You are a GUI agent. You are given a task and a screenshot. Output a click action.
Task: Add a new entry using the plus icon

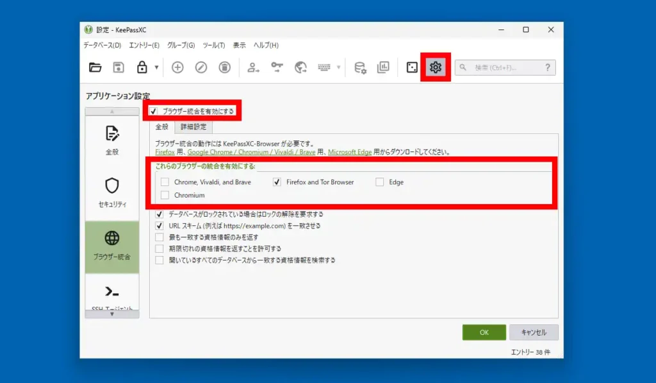click(x=177, y=67)
